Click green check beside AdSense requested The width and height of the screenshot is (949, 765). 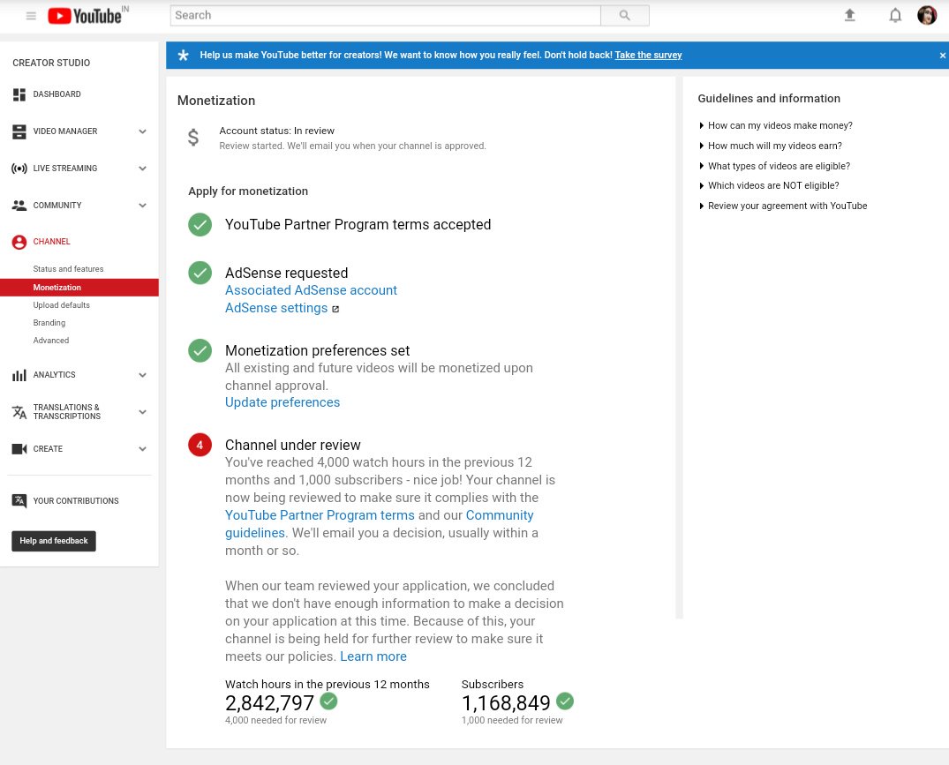point(200,273)
